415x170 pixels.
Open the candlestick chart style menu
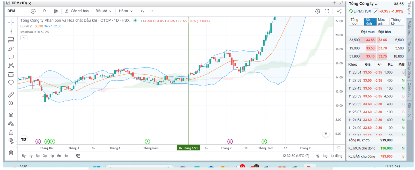pos(56,11)
